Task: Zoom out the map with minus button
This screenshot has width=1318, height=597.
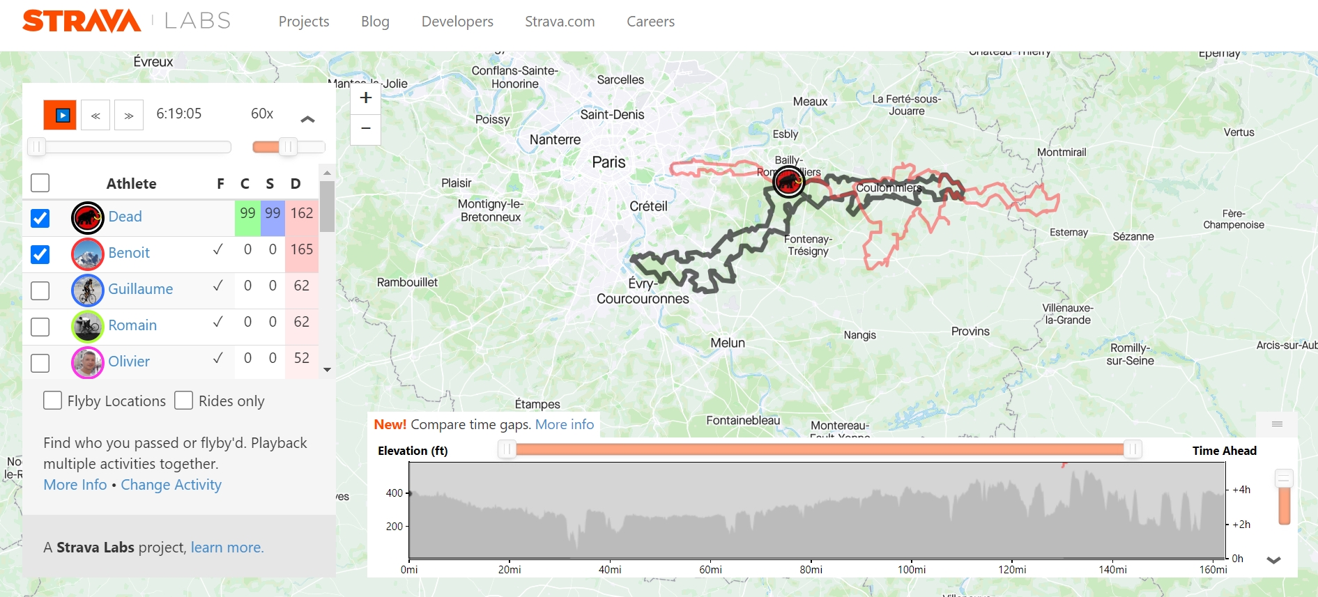Action: coord(365,129)
